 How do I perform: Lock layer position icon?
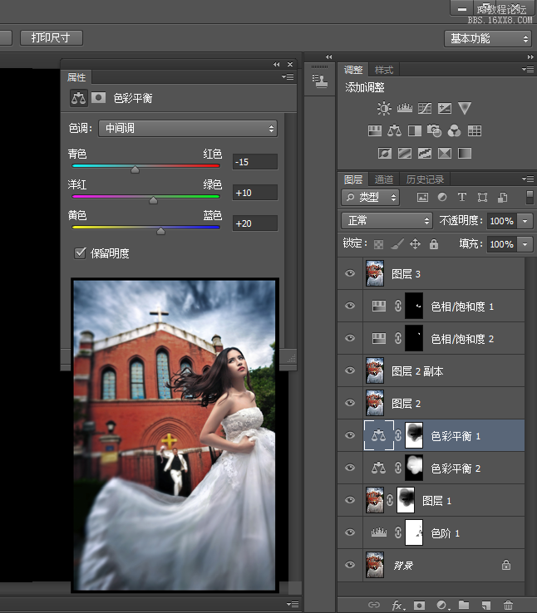415,244
